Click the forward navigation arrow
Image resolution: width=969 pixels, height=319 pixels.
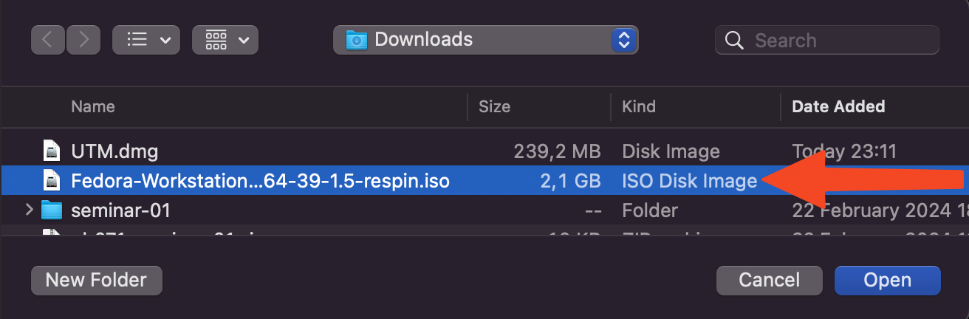83,40
